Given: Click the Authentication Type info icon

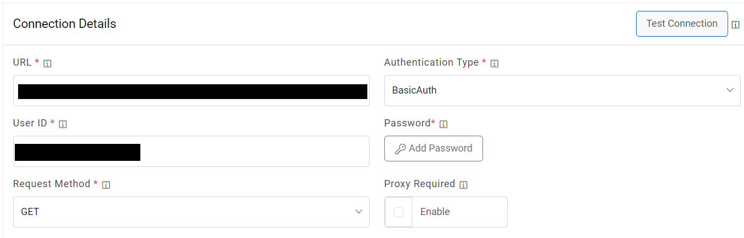Looking at the screenshot, I should click(x=494, y=63).
